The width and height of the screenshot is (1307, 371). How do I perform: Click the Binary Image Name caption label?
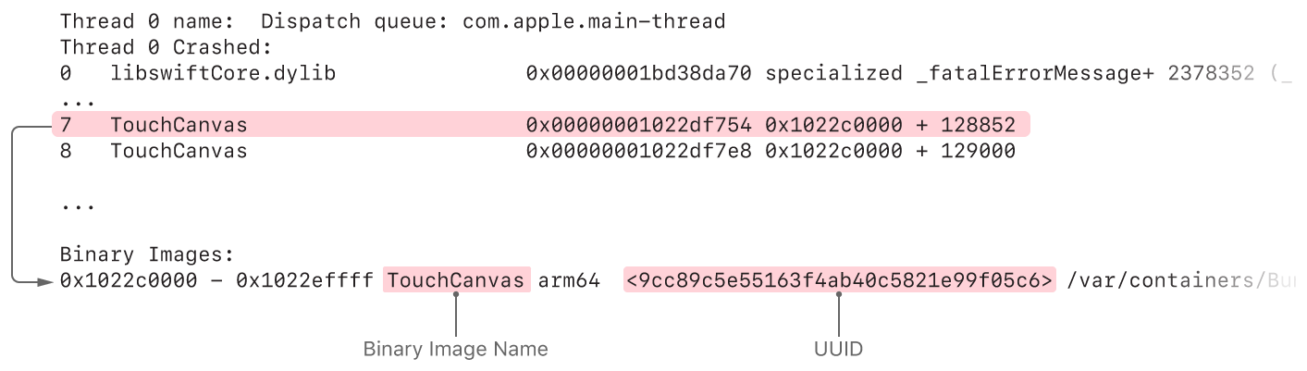coord(455,349)
